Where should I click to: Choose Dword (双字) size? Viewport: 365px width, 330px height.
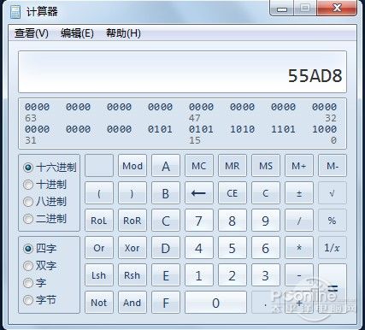click(x=40, y=266)
